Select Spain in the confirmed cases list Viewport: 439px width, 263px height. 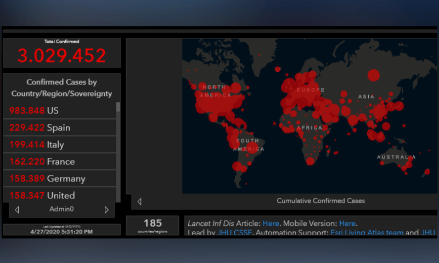(x=60, y=128)
